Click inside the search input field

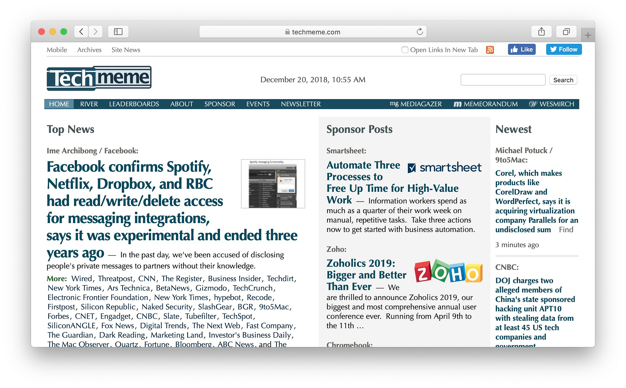click(x=502, y=80)
